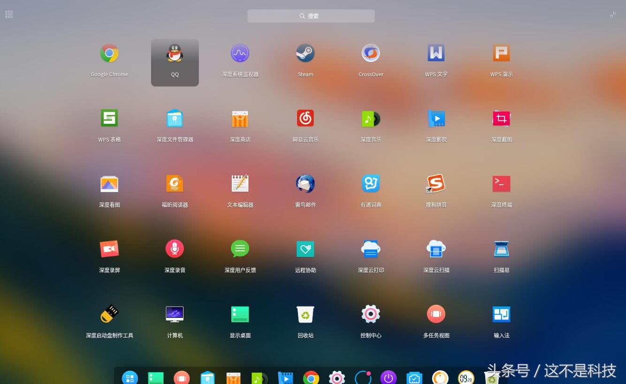Open 回收站 recycle bin in the grid
This screenshot has width=626, height=384.
[305, 314]
